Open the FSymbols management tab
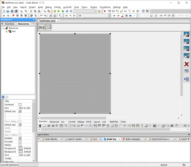This screenshot has height=167, width=191. coord(10,24)
